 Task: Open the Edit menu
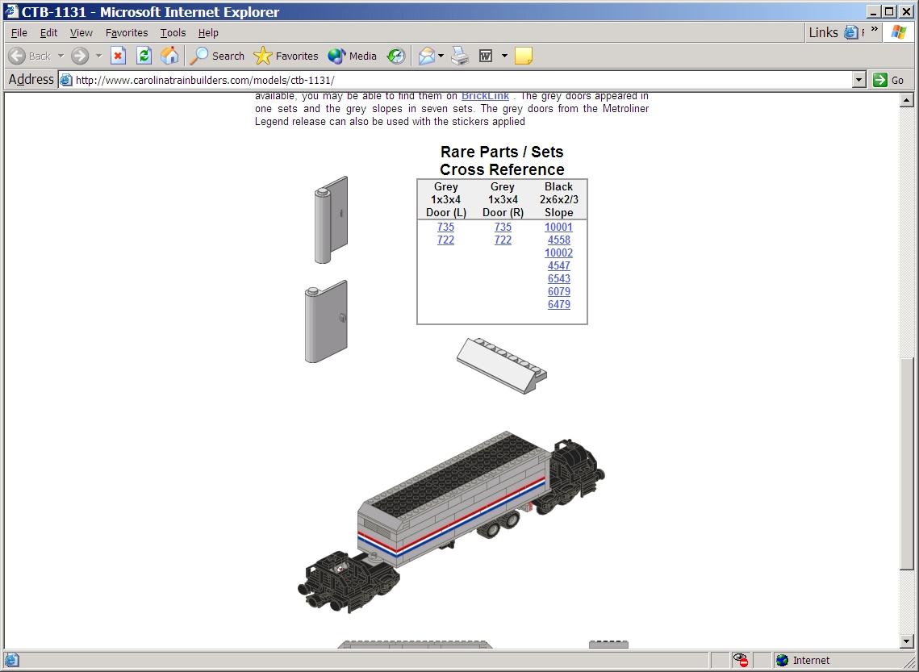pyautogui.click(x=48, y=33)
